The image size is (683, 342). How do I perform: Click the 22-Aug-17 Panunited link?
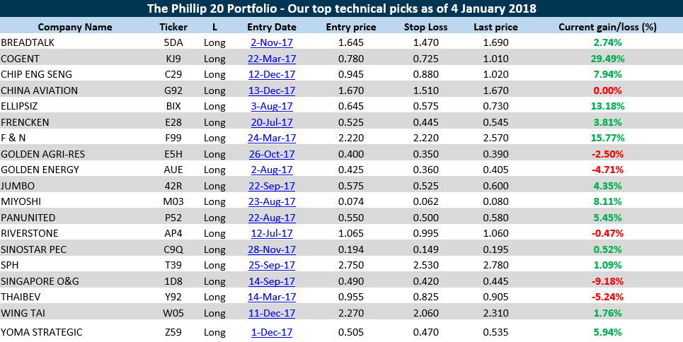(x=272, y=218)
